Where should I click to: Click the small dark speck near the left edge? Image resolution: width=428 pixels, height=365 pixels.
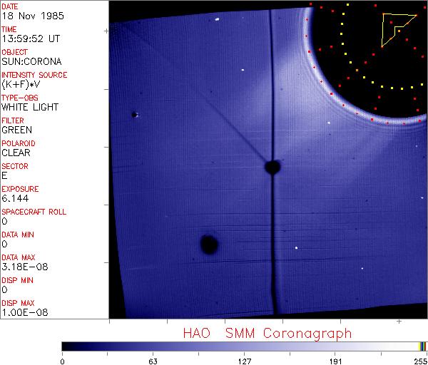(x=134, y=114)
